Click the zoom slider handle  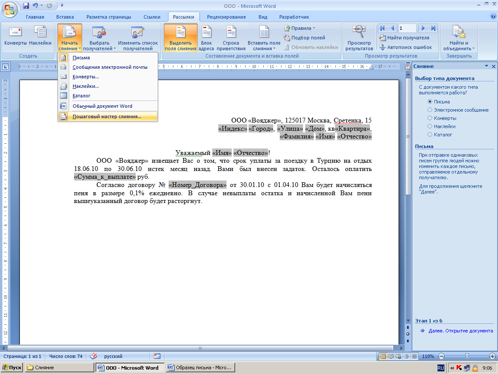pyautogui.click(x=467, y=356)
